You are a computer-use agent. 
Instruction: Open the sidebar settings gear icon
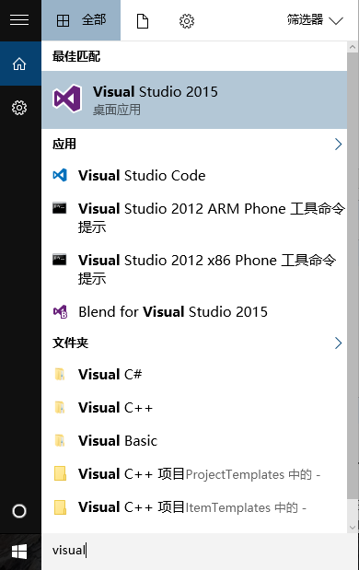[x=19, y=108]
